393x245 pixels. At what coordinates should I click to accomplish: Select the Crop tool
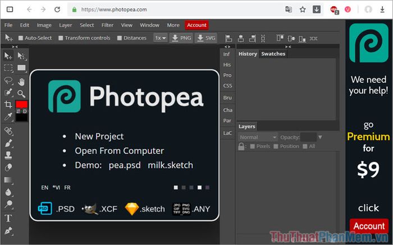tap(8, 104)
